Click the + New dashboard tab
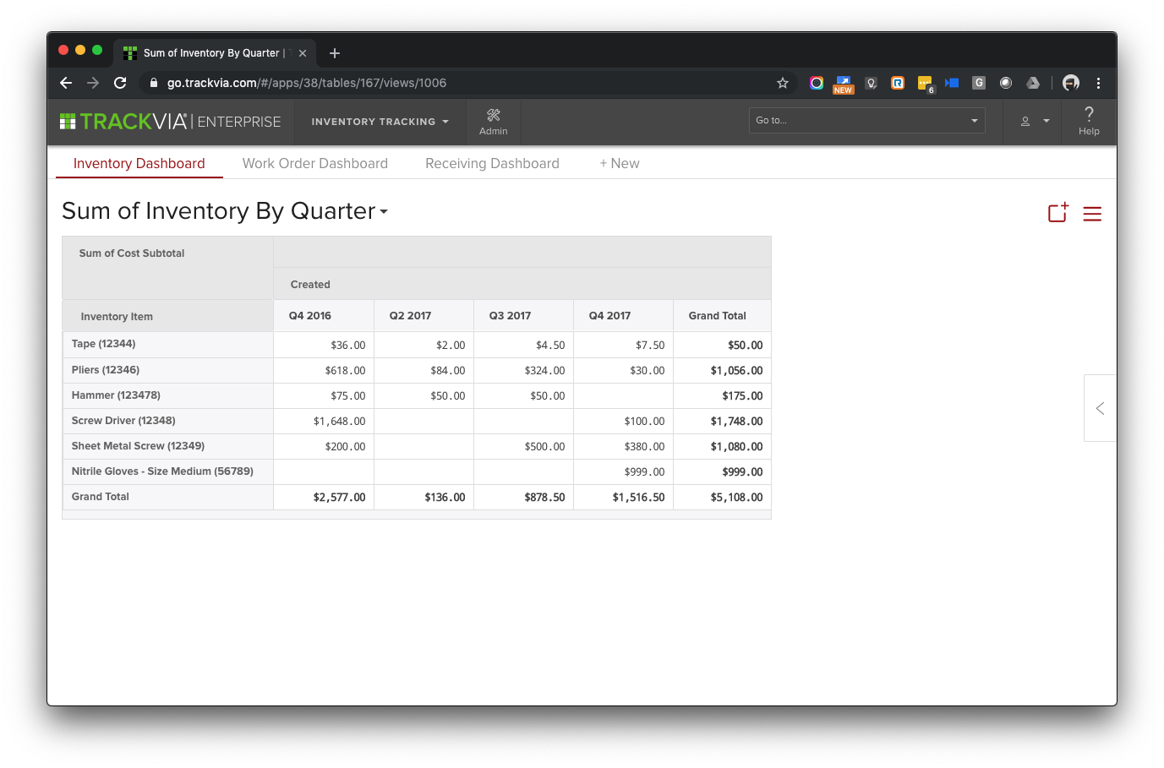Image resolution: width=1164 pixels, height=768 pixels. click(620, 163)
